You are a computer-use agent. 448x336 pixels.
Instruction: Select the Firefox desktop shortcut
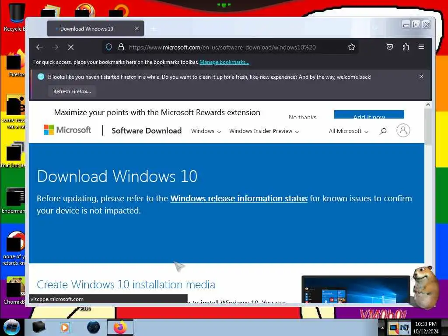pos(16,63)
